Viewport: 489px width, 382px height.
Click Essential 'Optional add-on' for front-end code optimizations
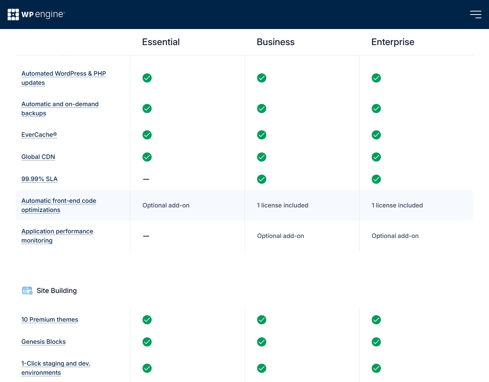[166, 205]
